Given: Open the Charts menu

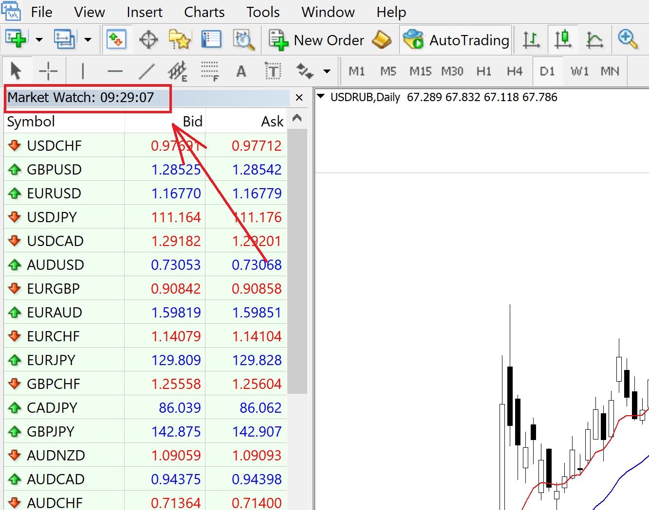Looking at the screenshot, I should (204, 12).
